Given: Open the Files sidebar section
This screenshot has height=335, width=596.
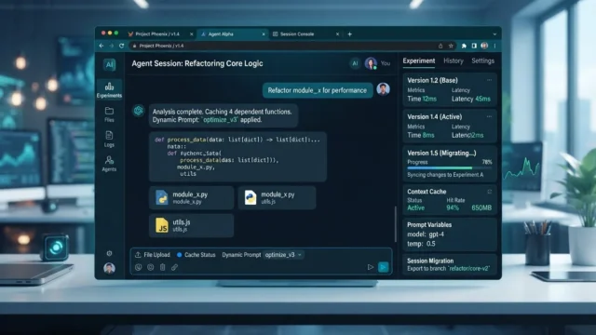Looking at the screenshot, I should coord(109,114).
